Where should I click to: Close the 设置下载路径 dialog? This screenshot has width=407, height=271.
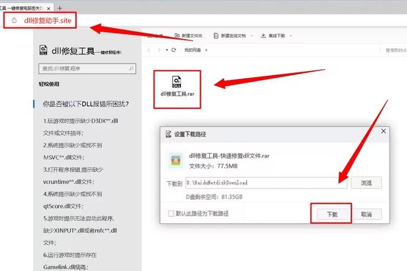coord(383,131)
